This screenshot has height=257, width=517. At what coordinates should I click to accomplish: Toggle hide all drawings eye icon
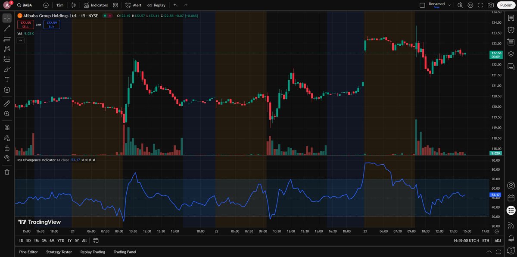point(7,158)
